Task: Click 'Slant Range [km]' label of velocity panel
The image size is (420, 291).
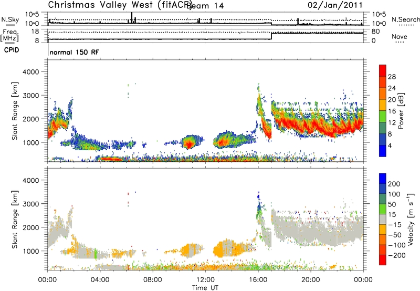Action: [15, 219]
